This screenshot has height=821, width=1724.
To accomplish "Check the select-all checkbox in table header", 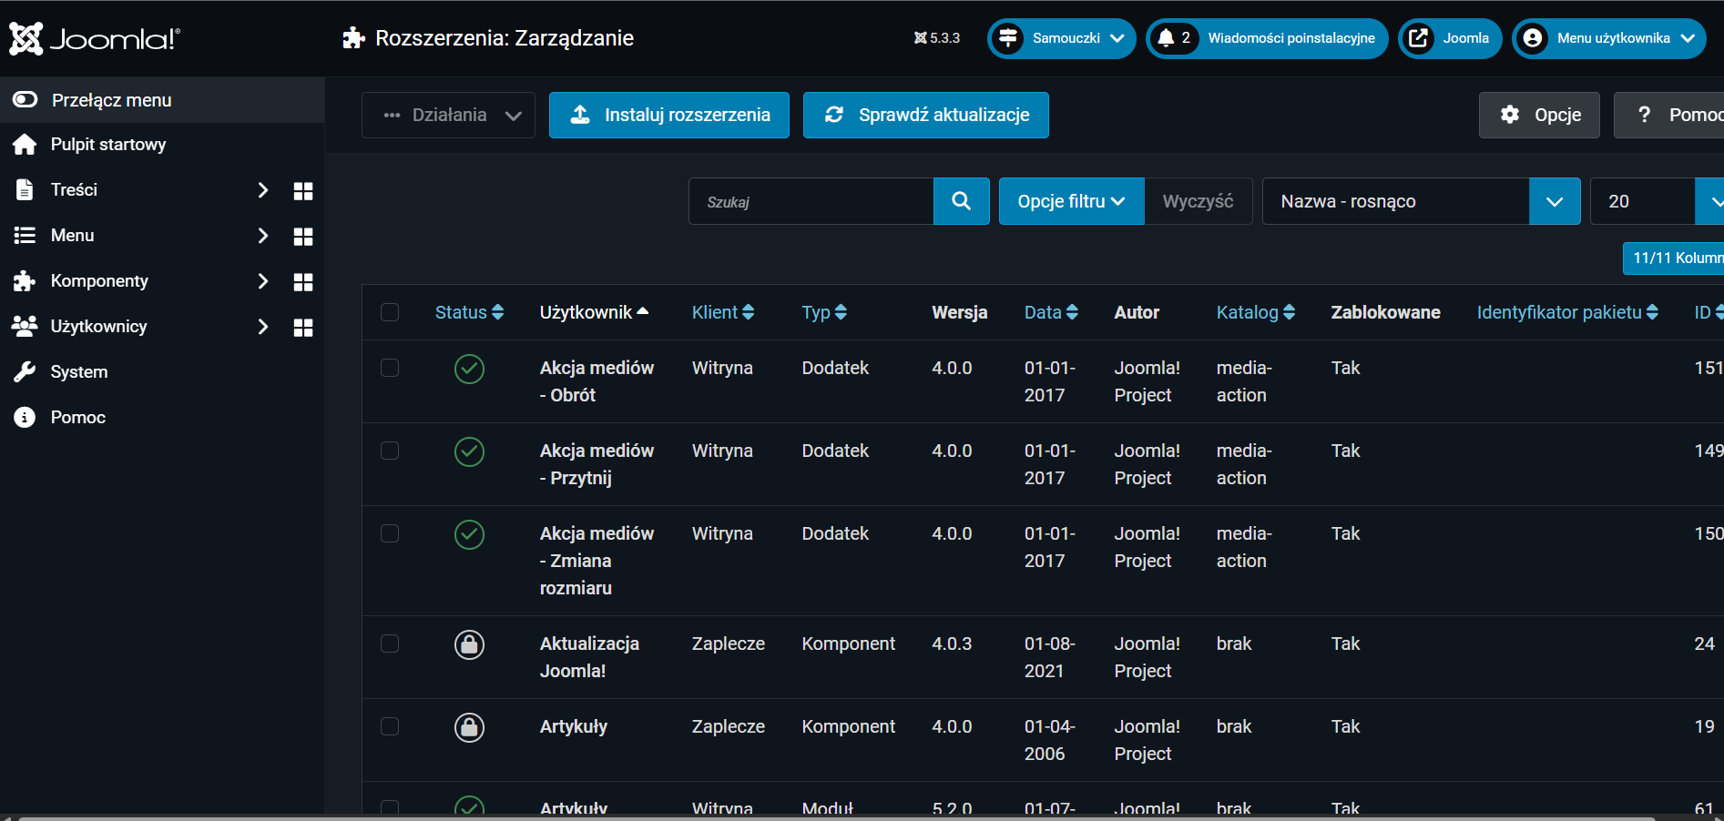I will pos(390,312).
